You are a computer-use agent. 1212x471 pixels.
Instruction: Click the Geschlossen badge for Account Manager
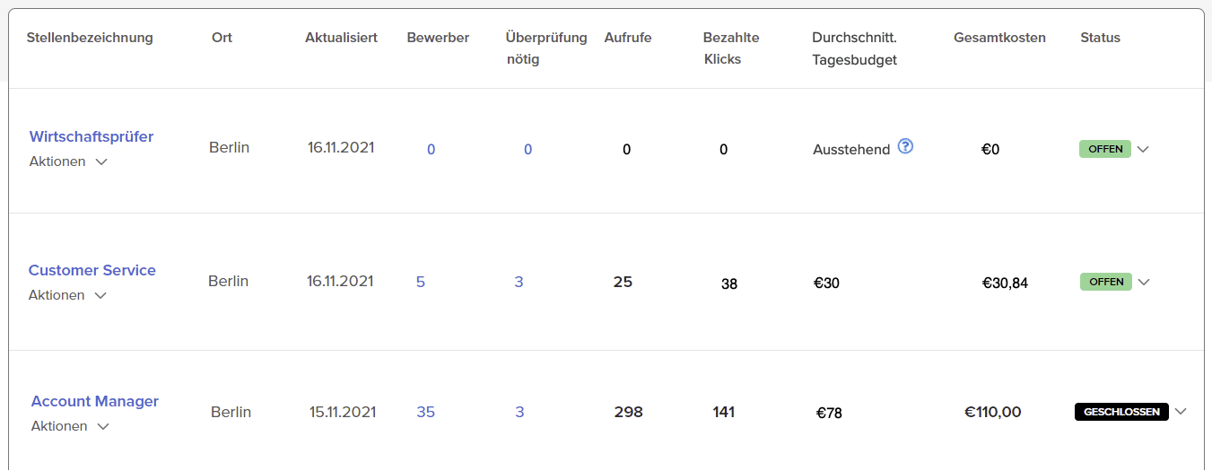[1120, 412]
